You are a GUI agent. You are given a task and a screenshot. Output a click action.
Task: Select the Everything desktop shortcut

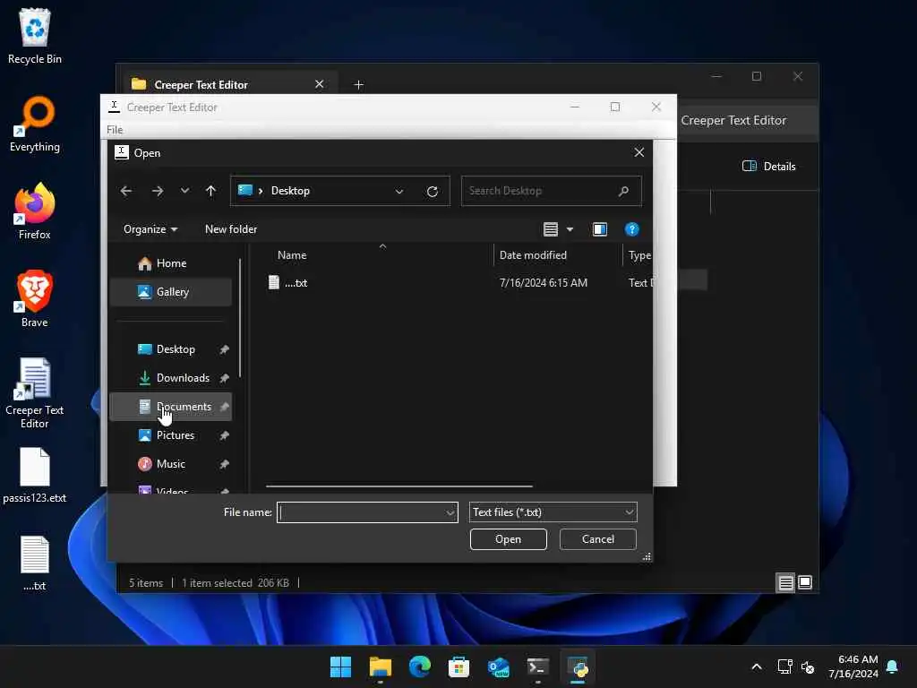point(35,124)
